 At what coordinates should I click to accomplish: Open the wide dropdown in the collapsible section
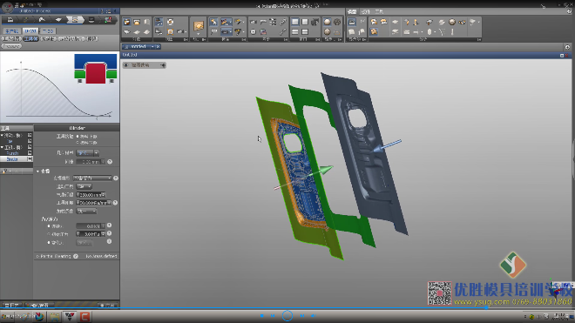92,178
